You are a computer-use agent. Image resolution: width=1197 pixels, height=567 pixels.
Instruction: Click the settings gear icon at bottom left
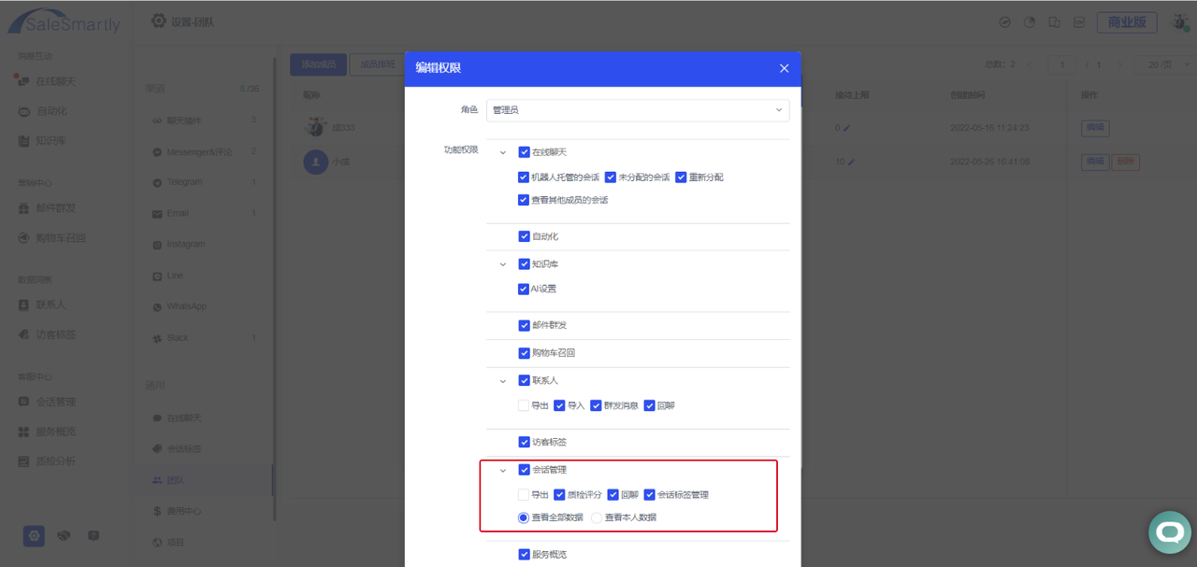pos(34,535)
